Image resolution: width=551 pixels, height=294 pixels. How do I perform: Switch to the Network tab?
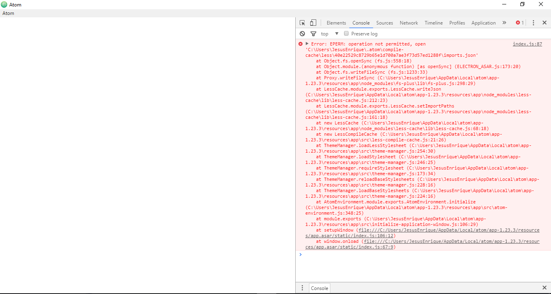point(409,23)
